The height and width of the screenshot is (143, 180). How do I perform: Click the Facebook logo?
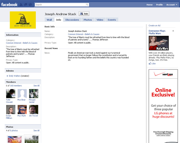pos(9,5)
